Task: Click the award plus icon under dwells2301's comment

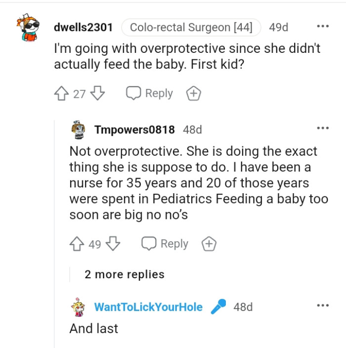Action: [193, 93]
